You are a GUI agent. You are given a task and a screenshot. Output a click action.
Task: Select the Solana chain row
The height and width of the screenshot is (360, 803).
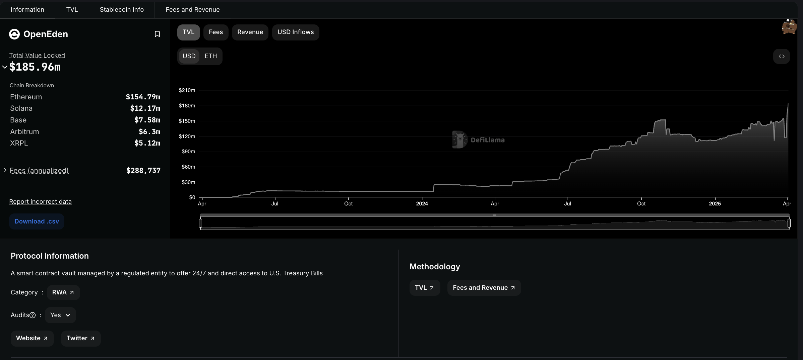pos(85,108)
